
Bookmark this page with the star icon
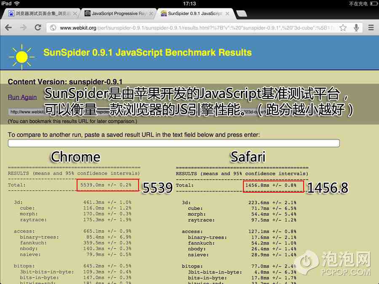pos(343,28)
